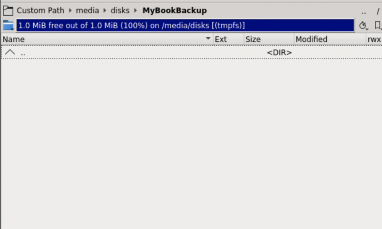
Task: Toggle sort direction arrow in Name column
Action: [208, 38]
